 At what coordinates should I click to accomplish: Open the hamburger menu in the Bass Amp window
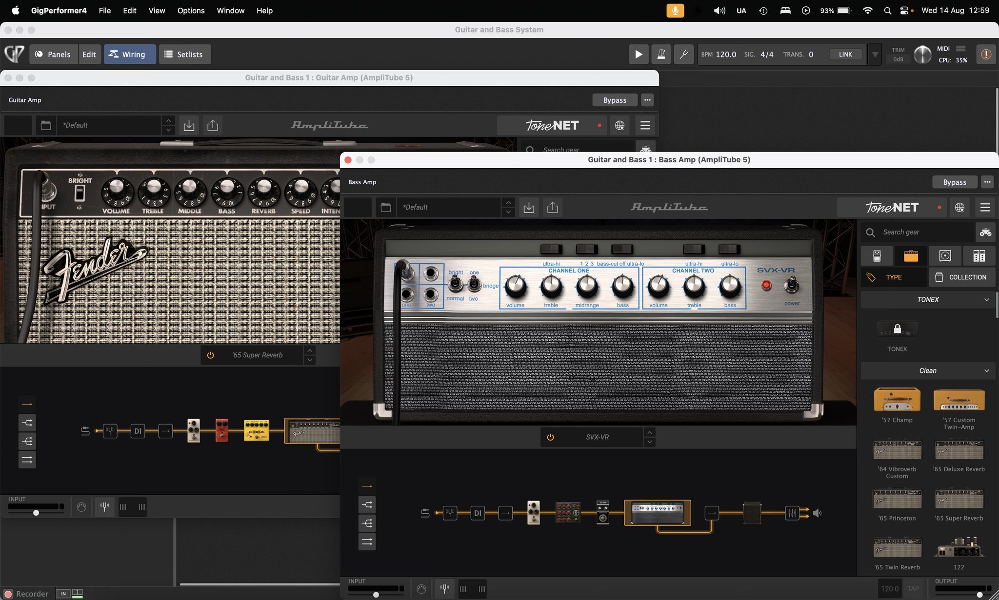pyautogui.click(x=985, y=207)
